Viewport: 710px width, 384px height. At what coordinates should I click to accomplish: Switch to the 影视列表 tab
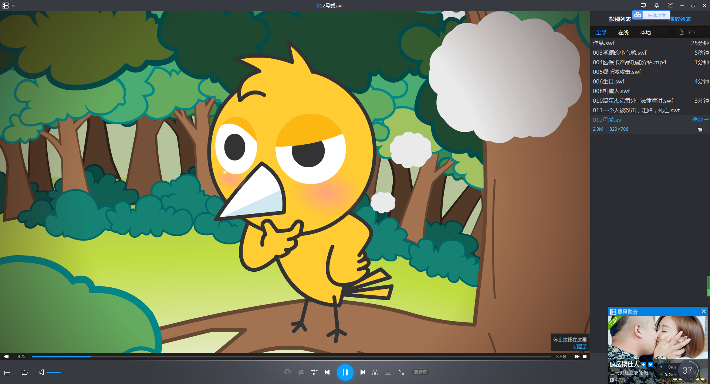[620, 19]
